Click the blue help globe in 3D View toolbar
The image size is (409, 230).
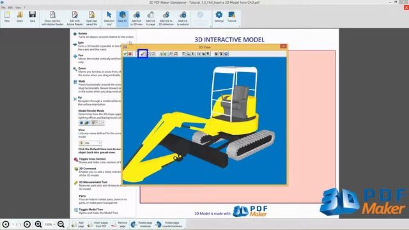click(x=226, y=54)
